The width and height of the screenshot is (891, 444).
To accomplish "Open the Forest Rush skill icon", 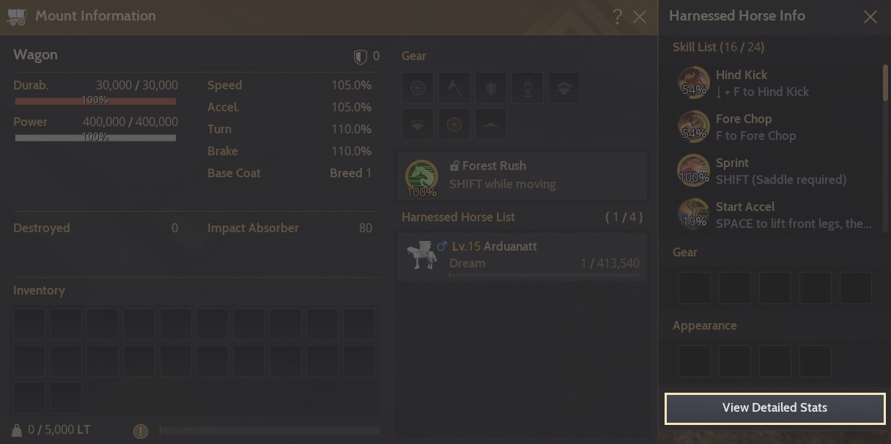I will 421,177.
